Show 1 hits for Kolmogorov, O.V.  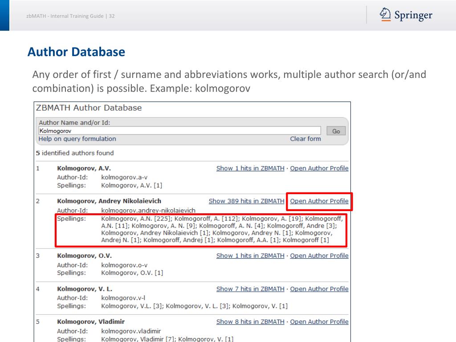click(250, 256)
